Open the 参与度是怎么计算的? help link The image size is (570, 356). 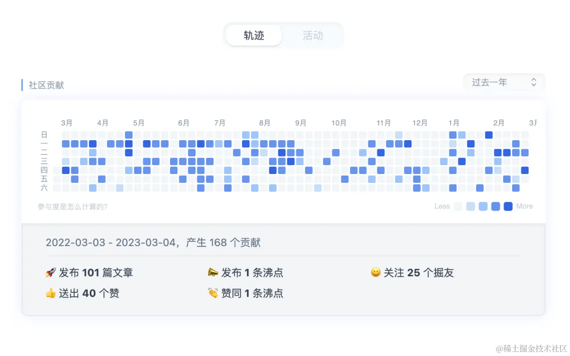(73, 206)
